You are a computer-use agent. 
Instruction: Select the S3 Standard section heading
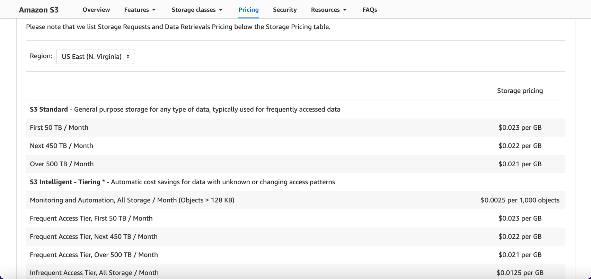pos(49,109)
